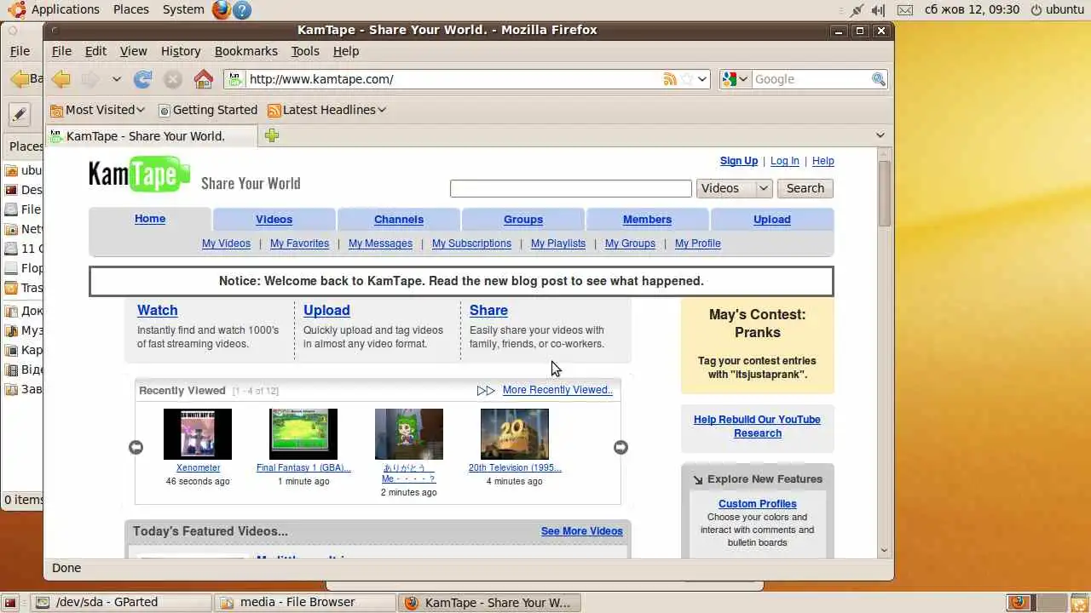Click the Log In link
The height and width of the screenshot is (613, 1091).
[x=785, y=161]
